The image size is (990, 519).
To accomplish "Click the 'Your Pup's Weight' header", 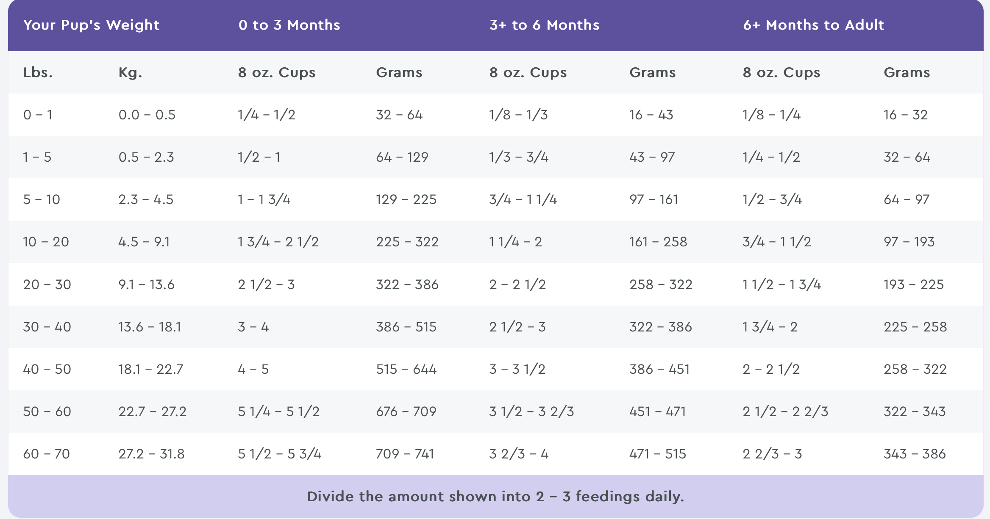I will [91, 25].
